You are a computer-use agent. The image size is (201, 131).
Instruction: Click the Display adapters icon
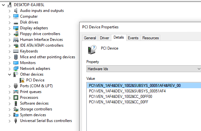click(16, 28)
